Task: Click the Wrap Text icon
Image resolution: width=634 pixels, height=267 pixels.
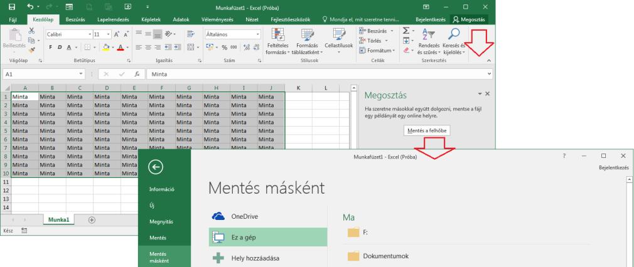Action: [191, 34]
